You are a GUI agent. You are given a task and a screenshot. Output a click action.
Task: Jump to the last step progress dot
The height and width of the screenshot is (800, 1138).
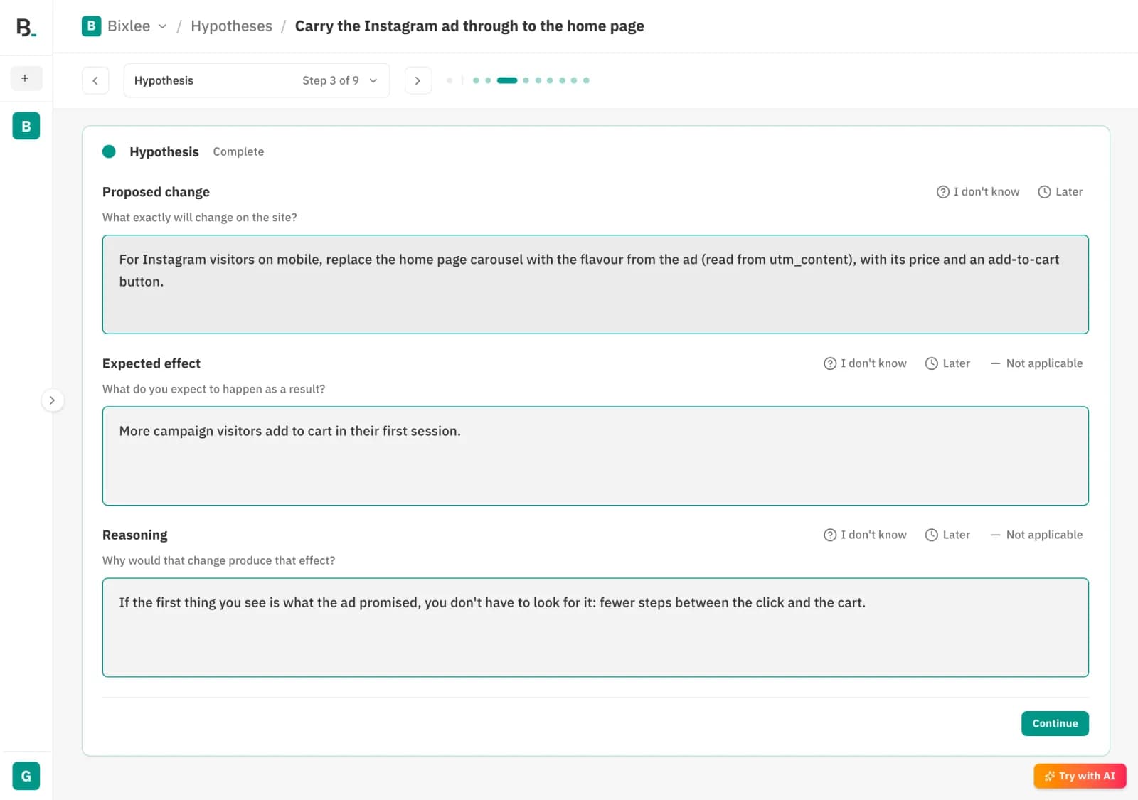point(586,80)
